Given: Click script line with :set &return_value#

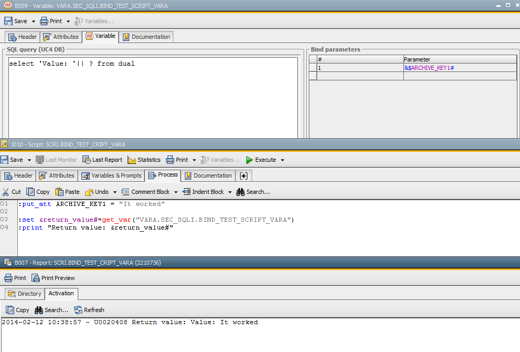Looking at the screenshot, I should click(x=156, y=220).
